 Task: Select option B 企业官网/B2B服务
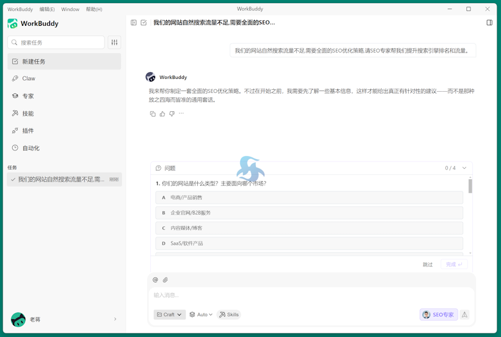pyautogui.click(x=309, y=213)
